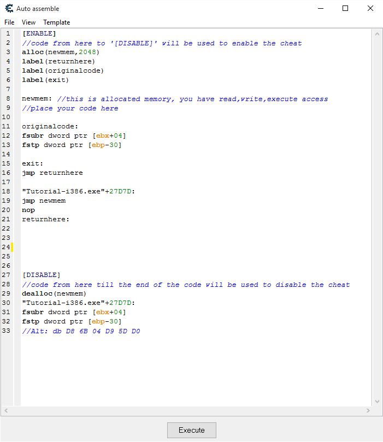Click the horizontal scrollbar left arrow
Viewport: 383px width, 442px height.
point(6,410)
